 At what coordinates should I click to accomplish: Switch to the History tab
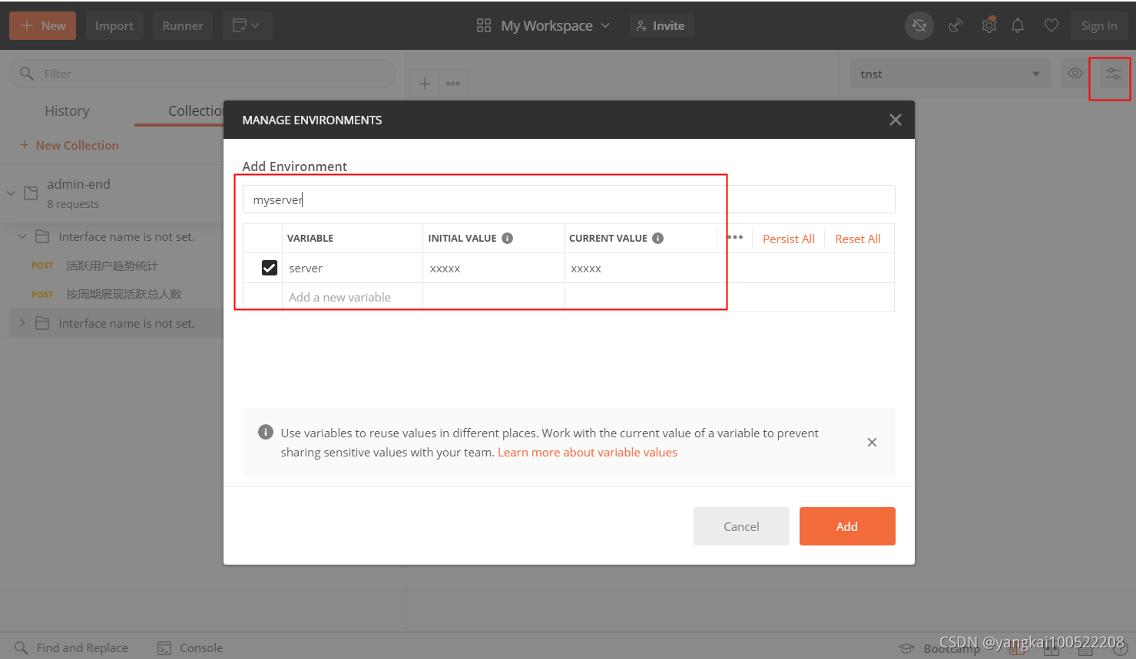(67, 111)
